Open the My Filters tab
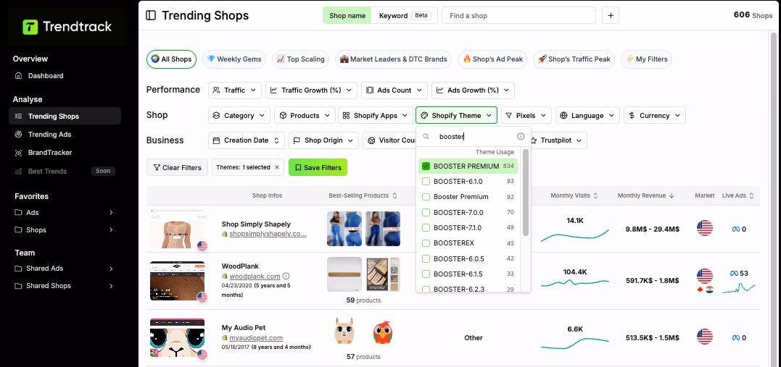781x367 pixels. coord(647,59)
